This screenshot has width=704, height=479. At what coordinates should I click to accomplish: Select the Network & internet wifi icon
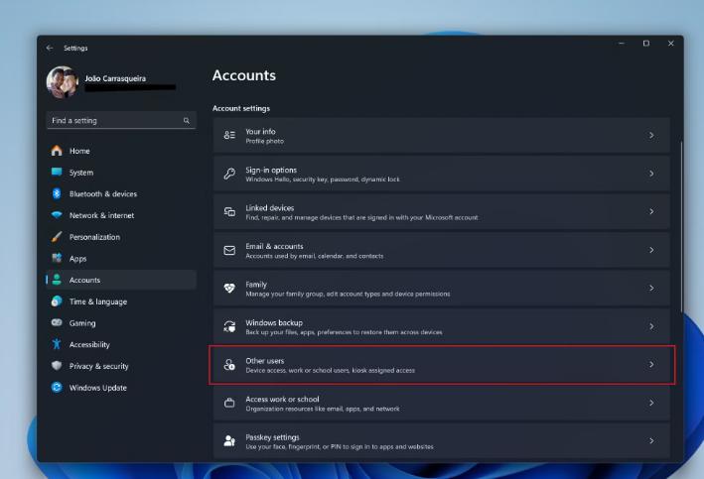pos(57,215)
